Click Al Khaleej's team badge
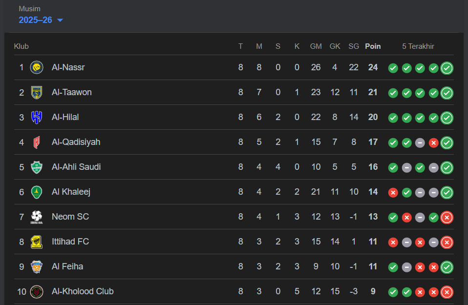468x305 pixels. (37, 192)
